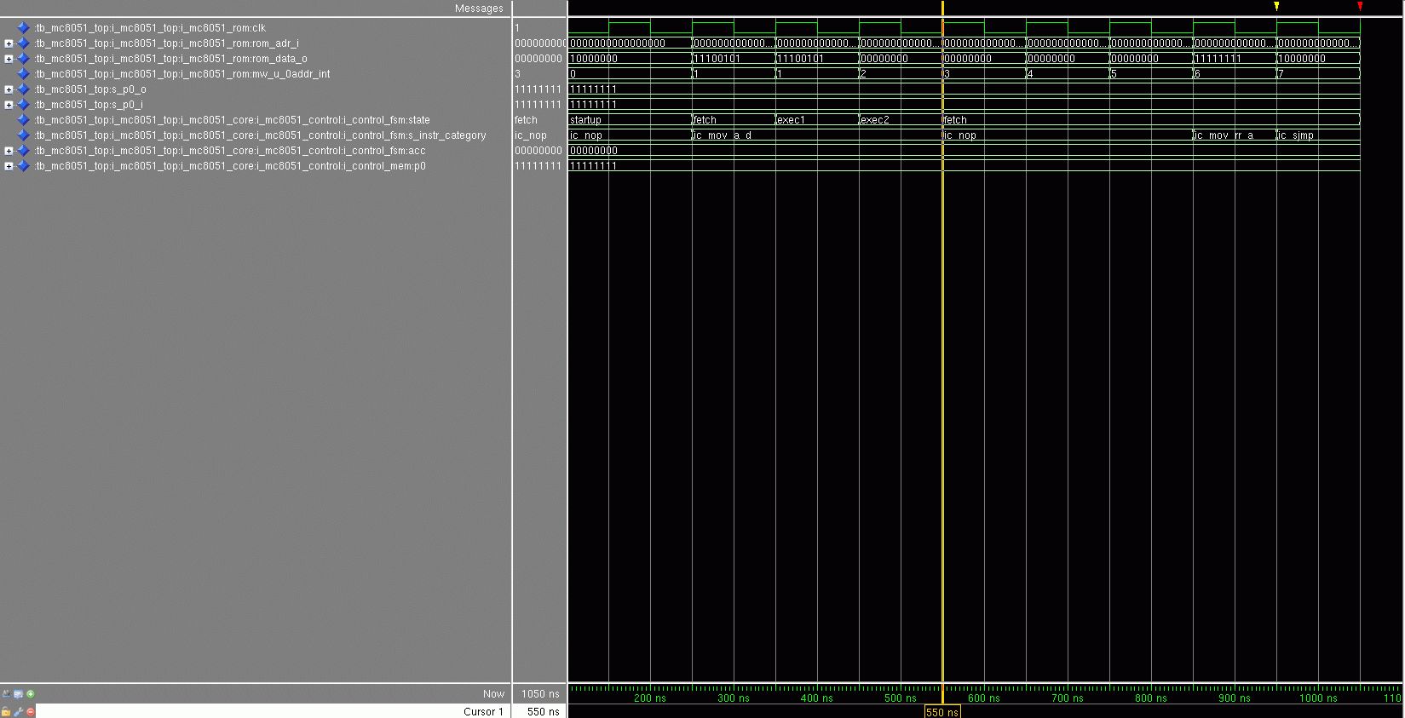Viewport: 1405px width, 718px height.
Task: Select the red marker at timeline top
Action: [x=1360, y=7]
